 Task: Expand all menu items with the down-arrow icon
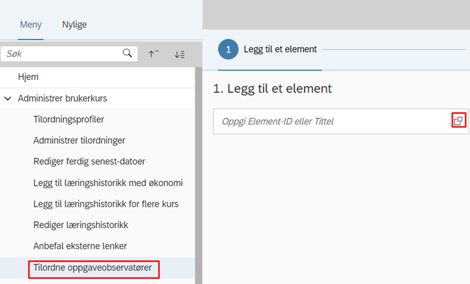click(179, 54)
